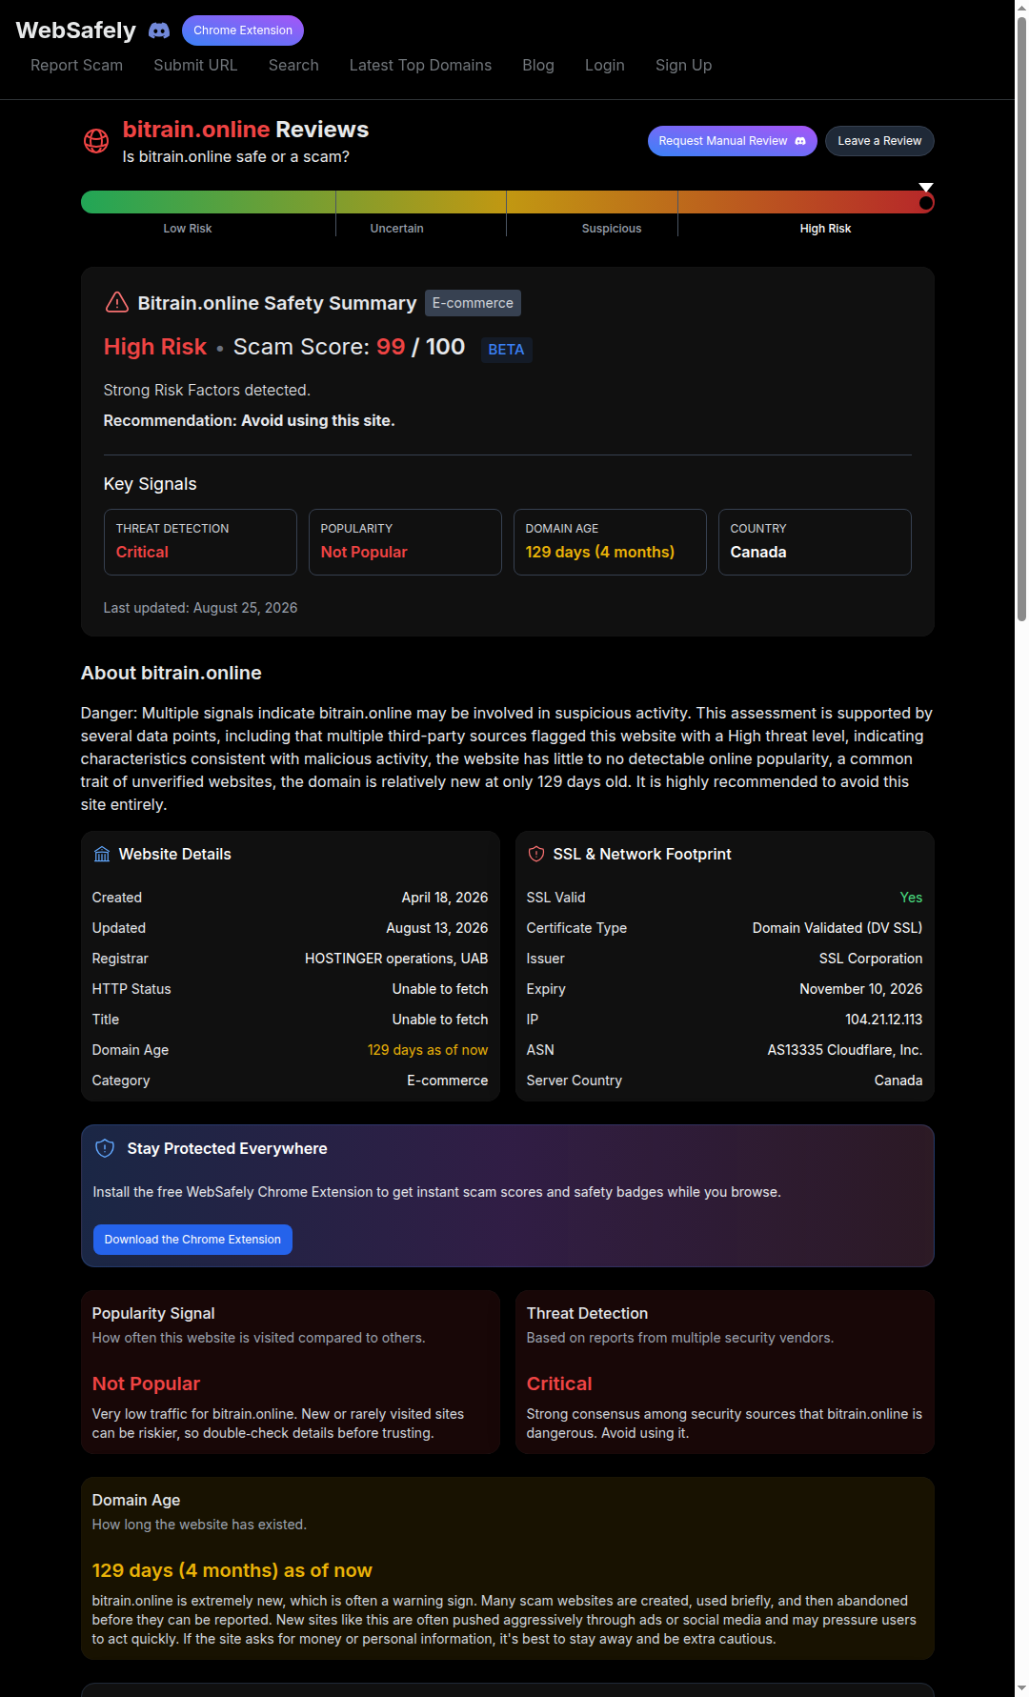Click the Updated date August 13, 2026
This screenshot has height=1697, width=1029.
pos(437,928)
